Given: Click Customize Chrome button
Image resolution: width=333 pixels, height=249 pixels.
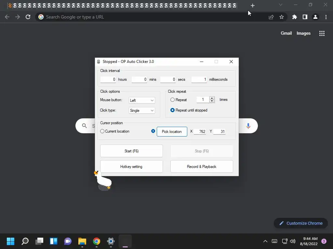Looking at the screenshot, I should click(301, 223).
